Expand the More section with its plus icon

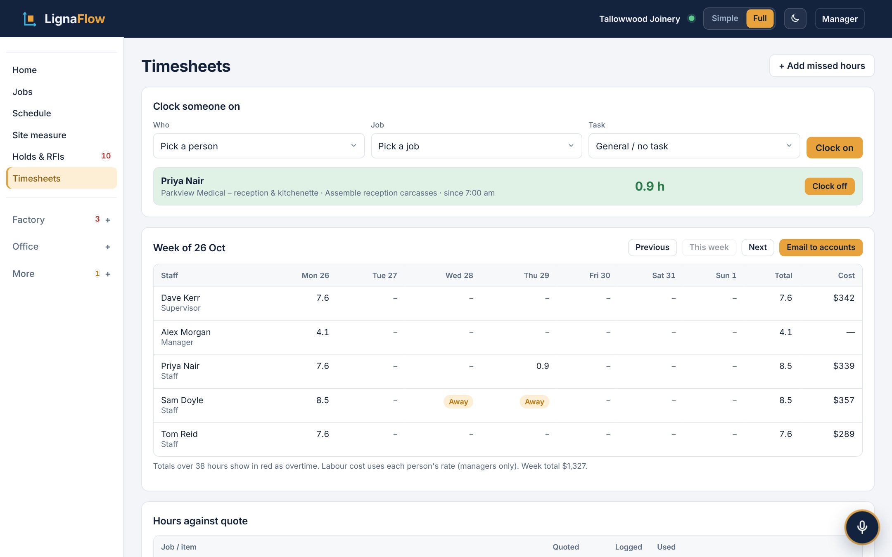[x=108, y=274]
